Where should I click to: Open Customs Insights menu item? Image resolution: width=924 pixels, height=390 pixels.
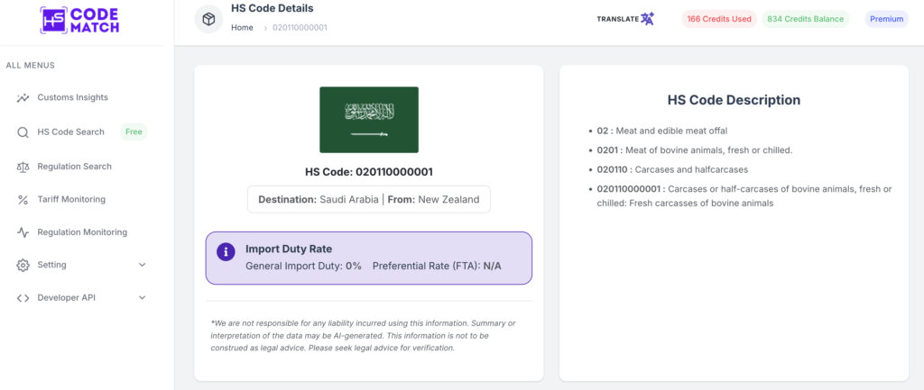pos(72,97)
